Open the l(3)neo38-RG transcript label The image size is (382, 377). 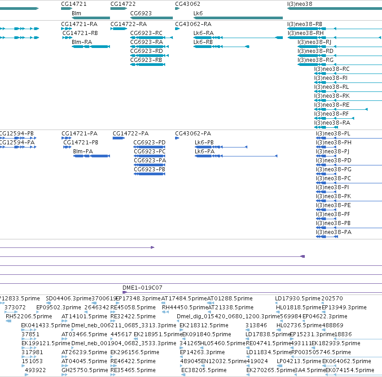316,60
